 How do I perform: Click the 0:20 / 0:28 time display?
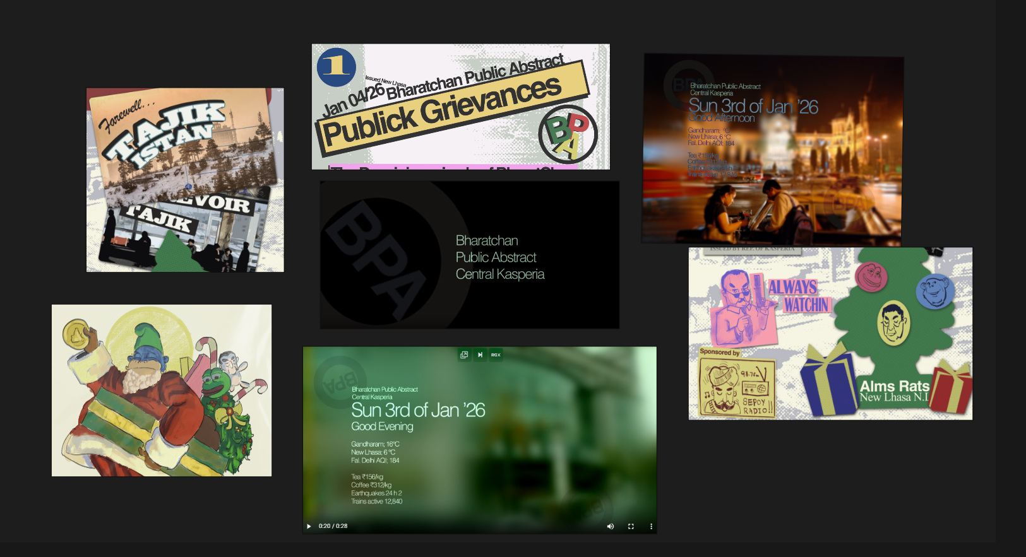click(x=333, y=526)
